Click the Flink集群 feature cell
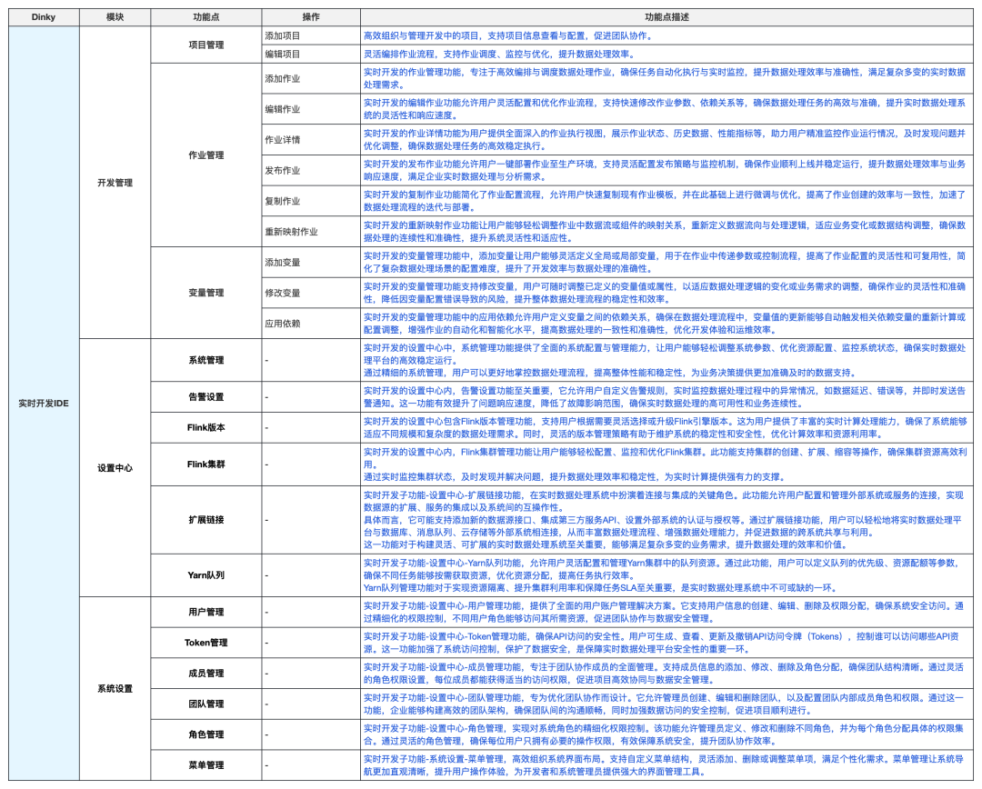 (x=205, y=464)
